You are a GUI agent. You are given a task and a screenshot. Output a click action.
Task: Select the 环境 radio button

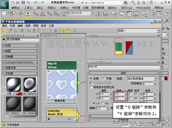(104, 79)
